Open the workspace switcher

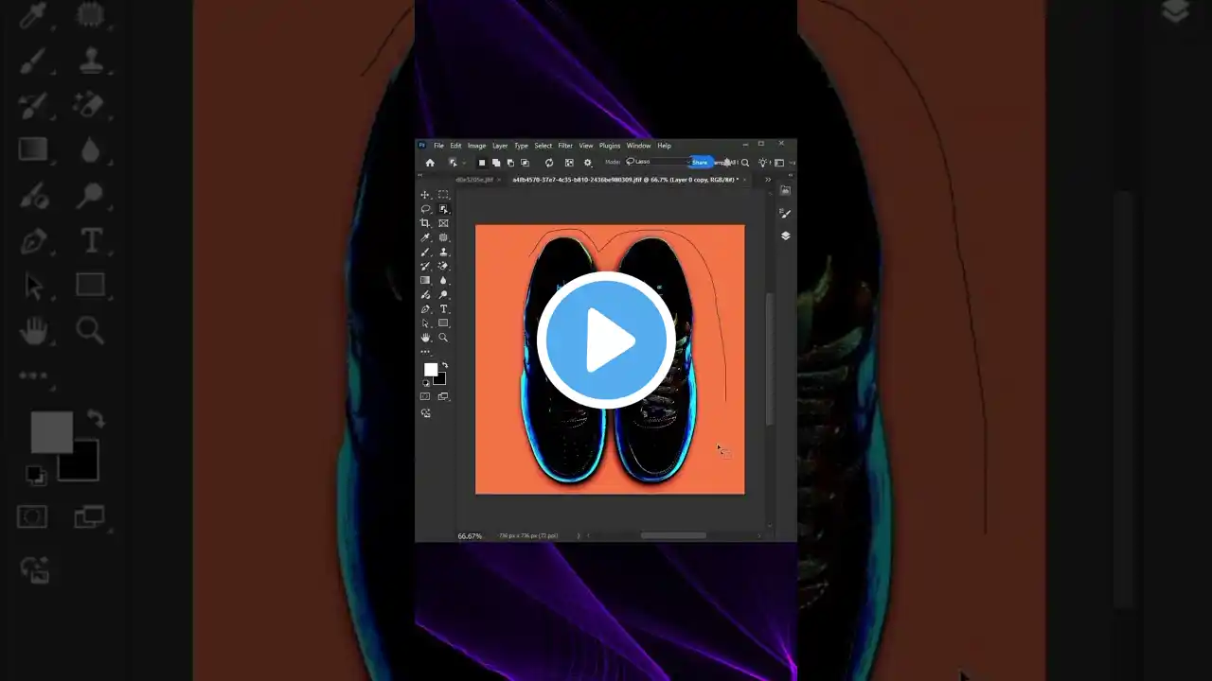tap(779, 163)
